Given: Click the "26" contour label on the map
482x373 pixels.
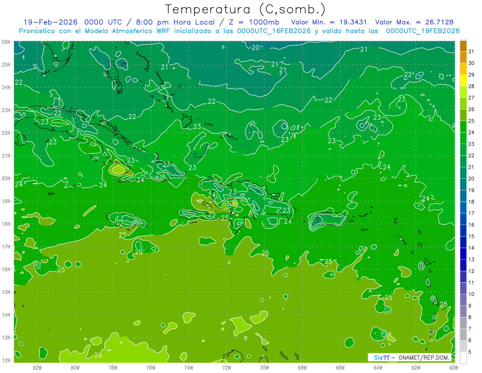Looking at the screenshot, I should pos(98,354).
